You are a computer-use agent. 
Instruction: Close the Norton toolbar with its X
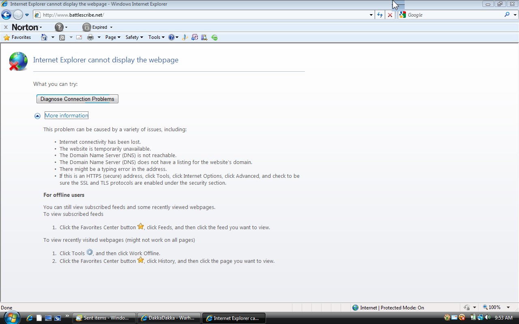pos(6,27)
